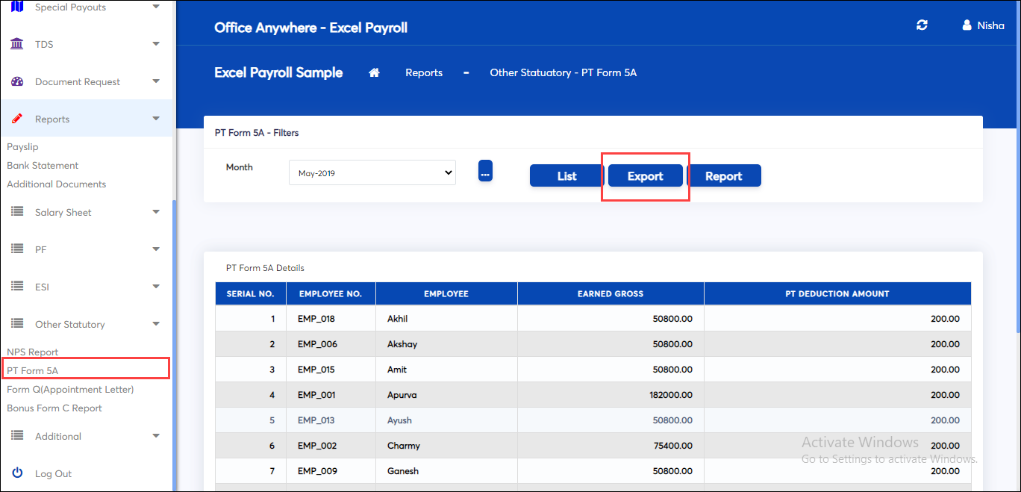The height and width of the screenshot is (492, 1021).
Task: Open Additional Documents in sidebar
Action: click(x=57, y=184)
